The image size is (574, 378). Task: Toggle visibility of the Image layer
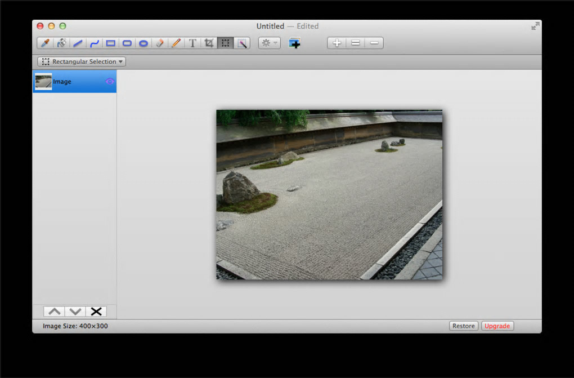[110, 82]
